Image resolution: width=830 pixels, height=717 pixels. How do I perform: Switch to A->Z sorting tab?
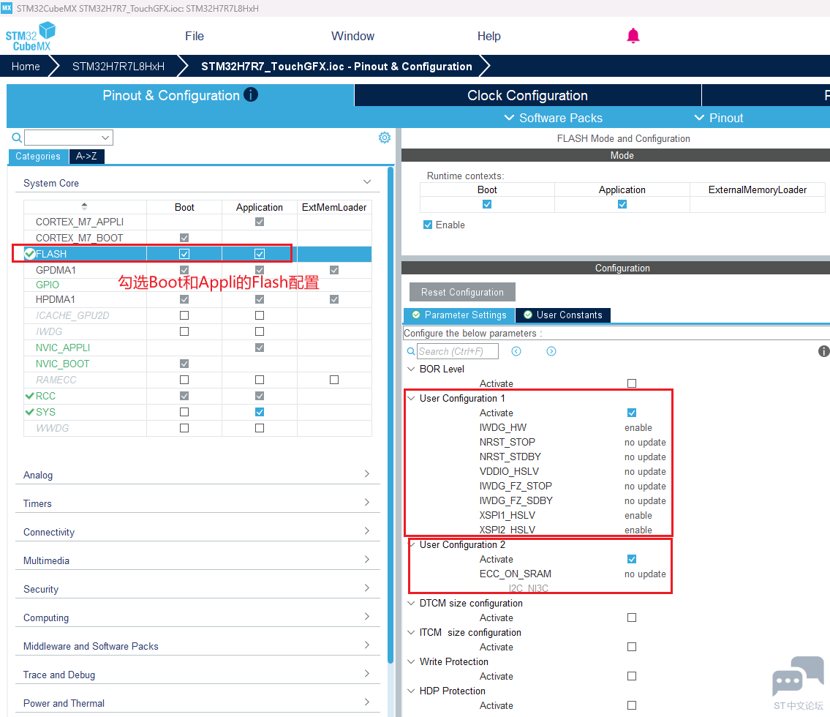tap(86, 157)
